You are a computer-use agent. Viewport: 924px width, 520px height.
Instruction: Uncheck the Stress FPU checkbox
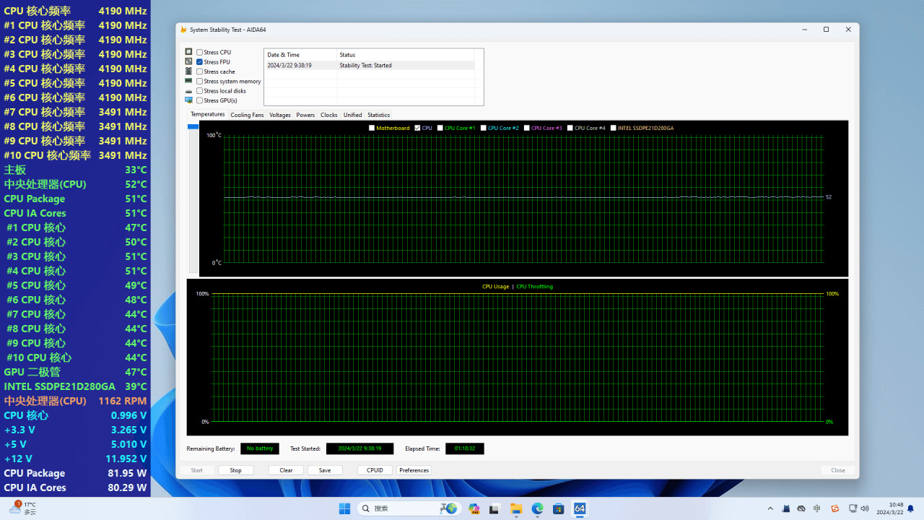(199, 62)
